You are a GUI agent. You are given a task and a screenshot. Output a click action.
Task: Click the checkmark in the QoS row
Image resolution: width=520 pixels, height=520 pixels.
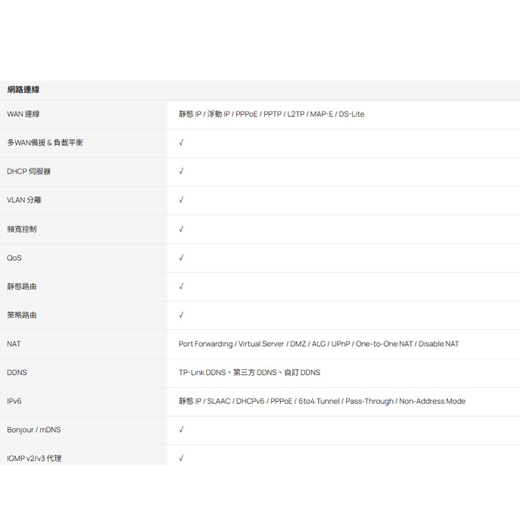pyautogui.click(x=181, y=258)
